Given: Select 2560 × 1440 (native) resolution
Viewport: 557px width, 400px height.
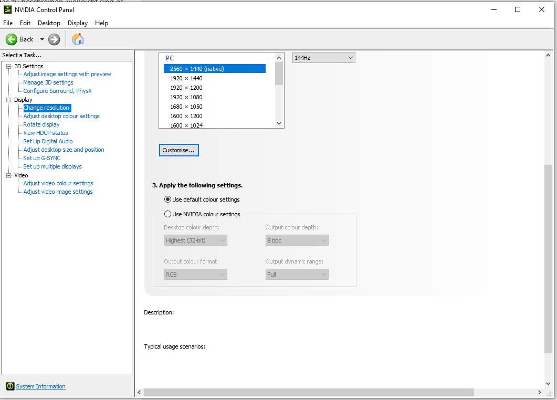Looking at the screenshot, I should coord(215,69).
